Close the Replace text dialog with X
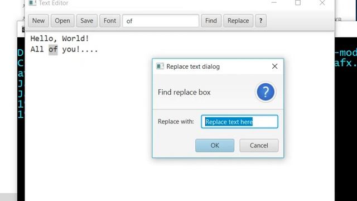Screen dimensions: 357x201 (x=274, y=66)
